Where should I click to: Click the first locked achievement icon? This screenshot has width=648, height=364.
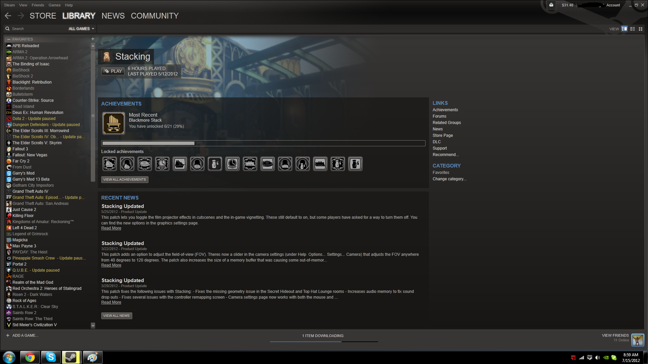[x=110, y=164]
